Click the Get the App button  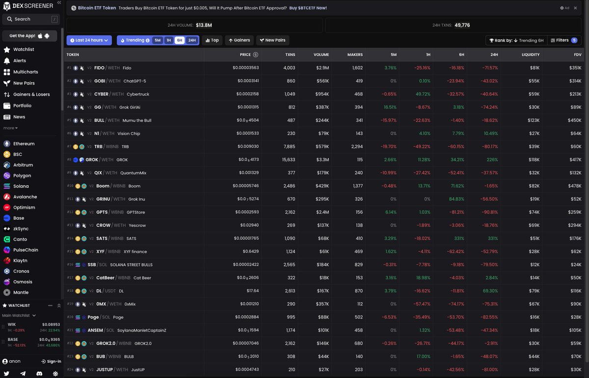[x=30, y=36]
